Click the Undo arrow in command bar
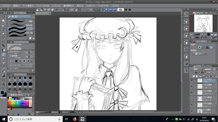This screenshot has width=218, height=122. 56,10
